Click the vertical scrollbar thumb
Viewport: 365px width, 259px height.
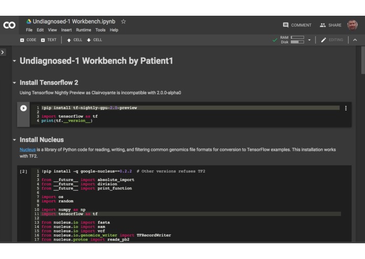pos(363,60)
